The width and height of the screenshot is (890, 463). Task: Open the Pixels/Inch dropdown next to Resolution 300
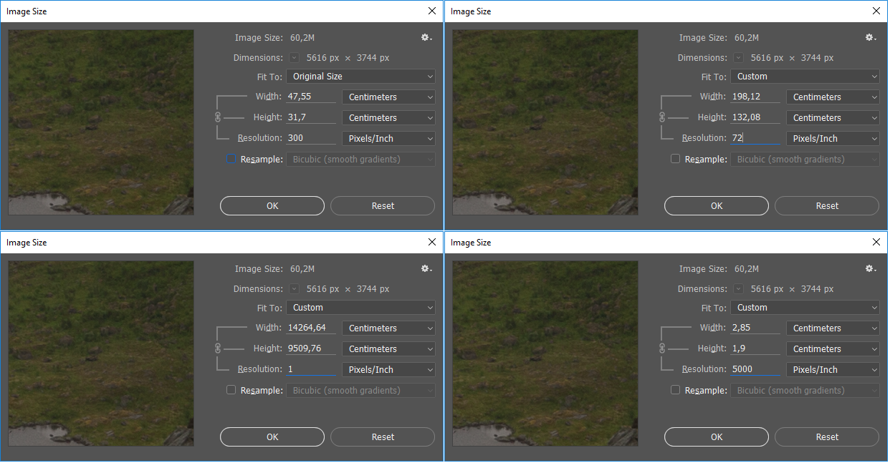[389, 139]
